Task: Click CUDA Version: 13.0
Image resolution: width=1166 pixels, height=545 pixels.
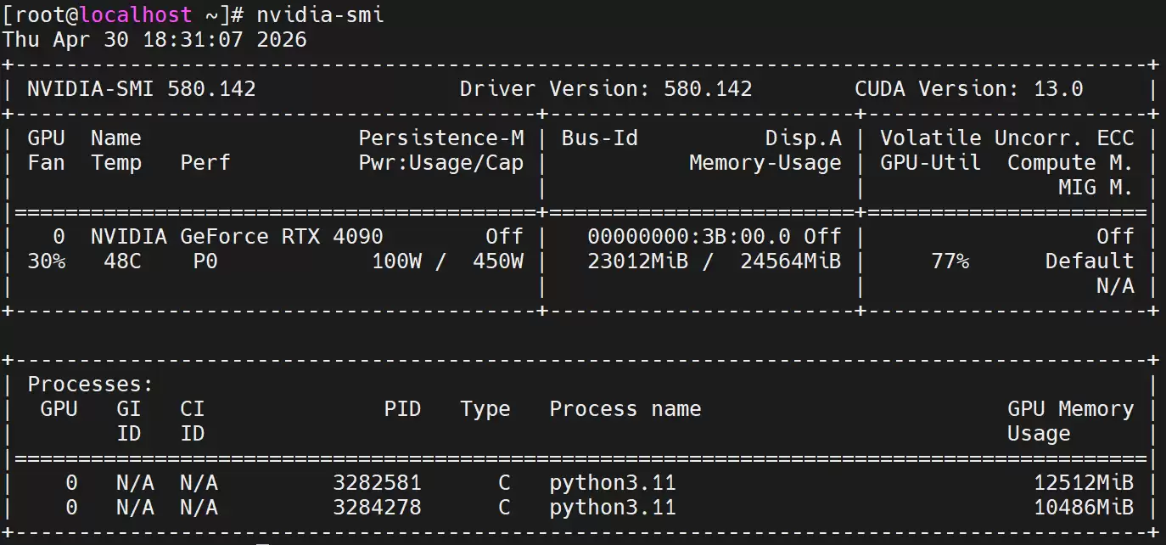Action: click(969, 89)
